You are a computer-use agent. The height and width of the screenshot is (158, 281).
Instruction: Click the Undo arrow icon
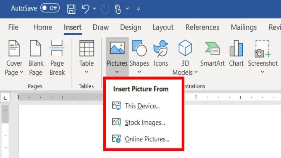(x=85, y=9)
